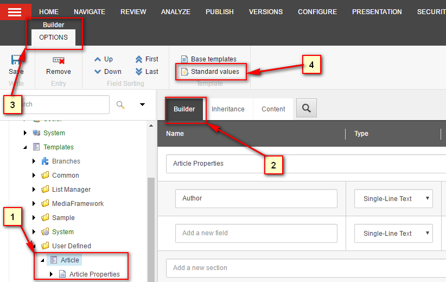The image size is (446, 282).
Task: Move field Down with arrow icon
Action: click(x=98, y=72)
